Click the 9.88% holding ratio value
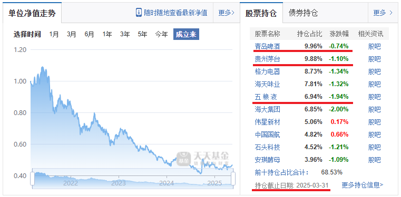 tap(314, 59)
